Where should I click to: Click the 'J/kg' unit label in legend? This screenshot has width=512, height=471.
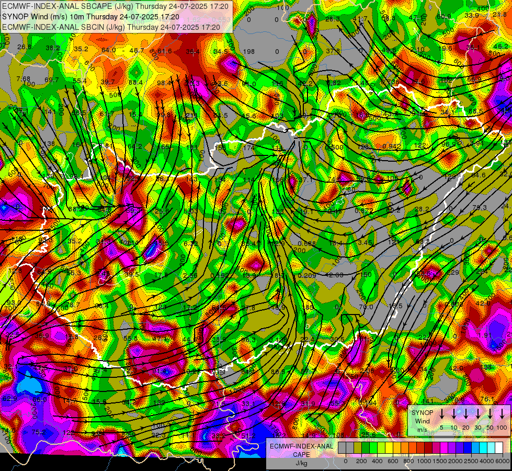pos(302,463)
